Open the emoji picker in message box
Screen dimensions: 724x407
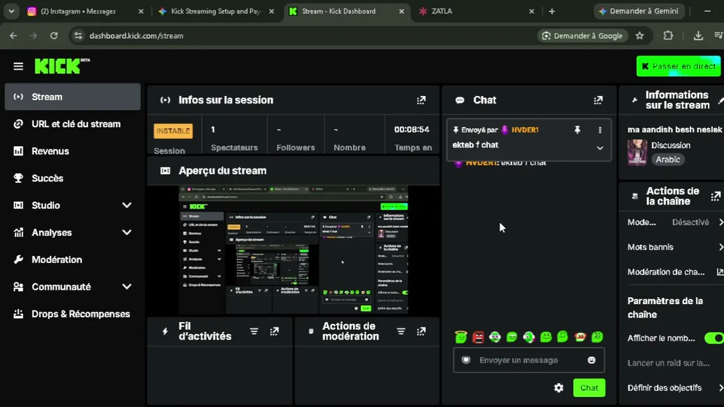(x=591, y=360)
